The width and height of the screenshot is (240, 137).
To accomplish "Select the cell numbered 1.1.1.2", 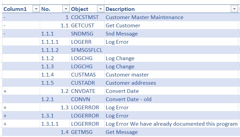I will point(50,50).
